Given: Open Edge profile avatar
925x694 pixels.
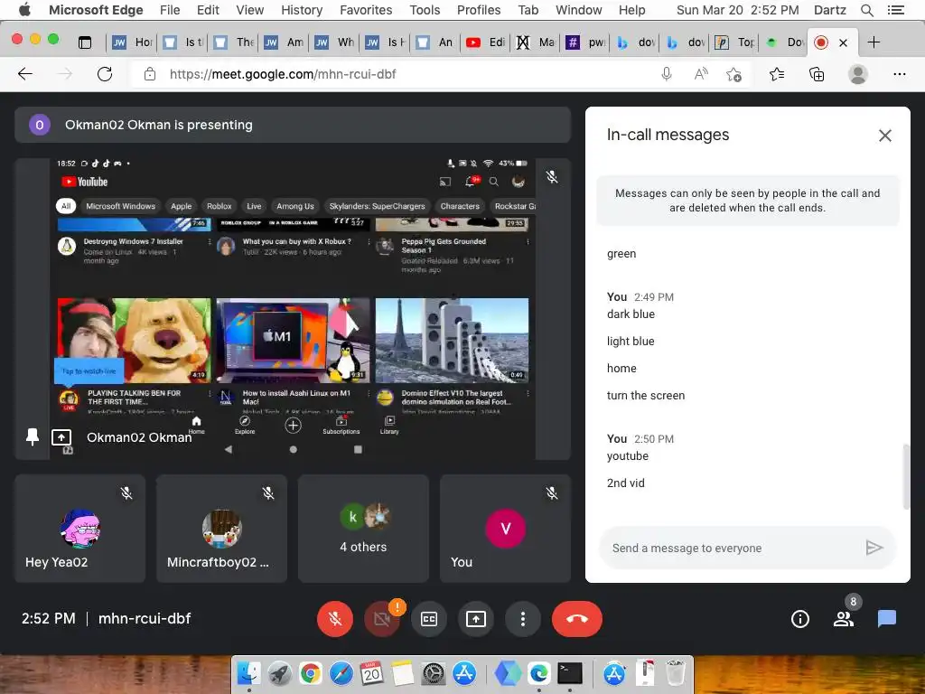Looking at the screenshot, I should click(857, 74).
